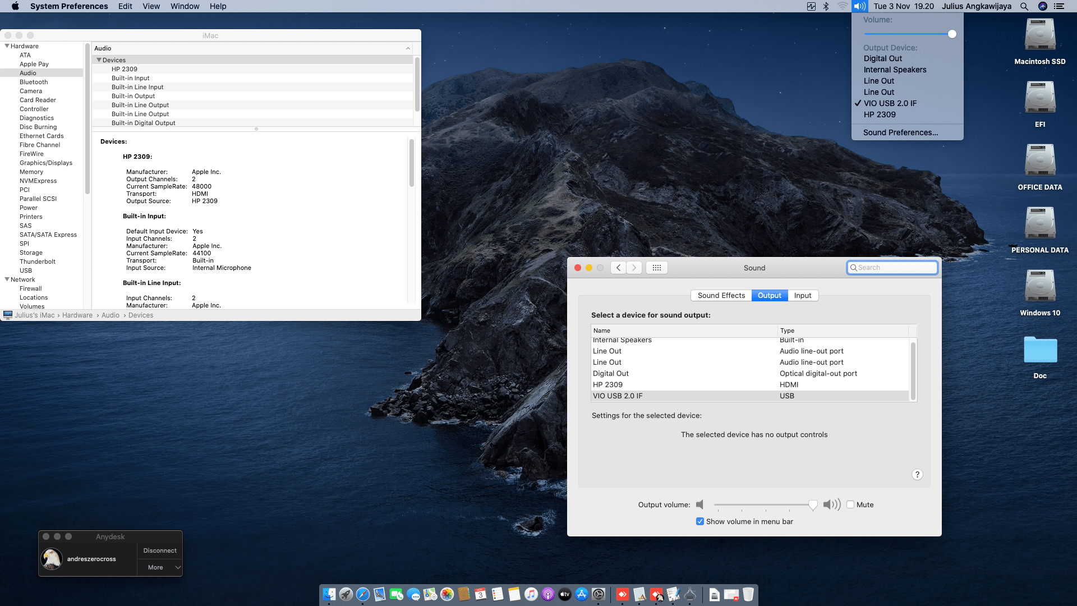Open Finder from the Dock
Image resolution: width=1077 pixels, height=606 pixels.
tap(329, 594)
